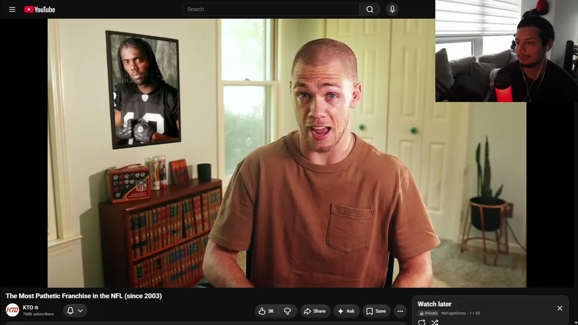The width and height of the screenshot is (578, 325).
Task: Open the KTO channel name link
Action: pos(28,307)
